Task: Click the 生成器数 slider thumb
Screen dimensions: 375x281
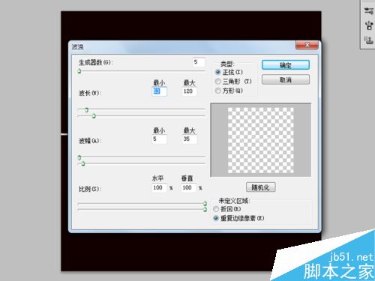Action: (x=79, y=71)
